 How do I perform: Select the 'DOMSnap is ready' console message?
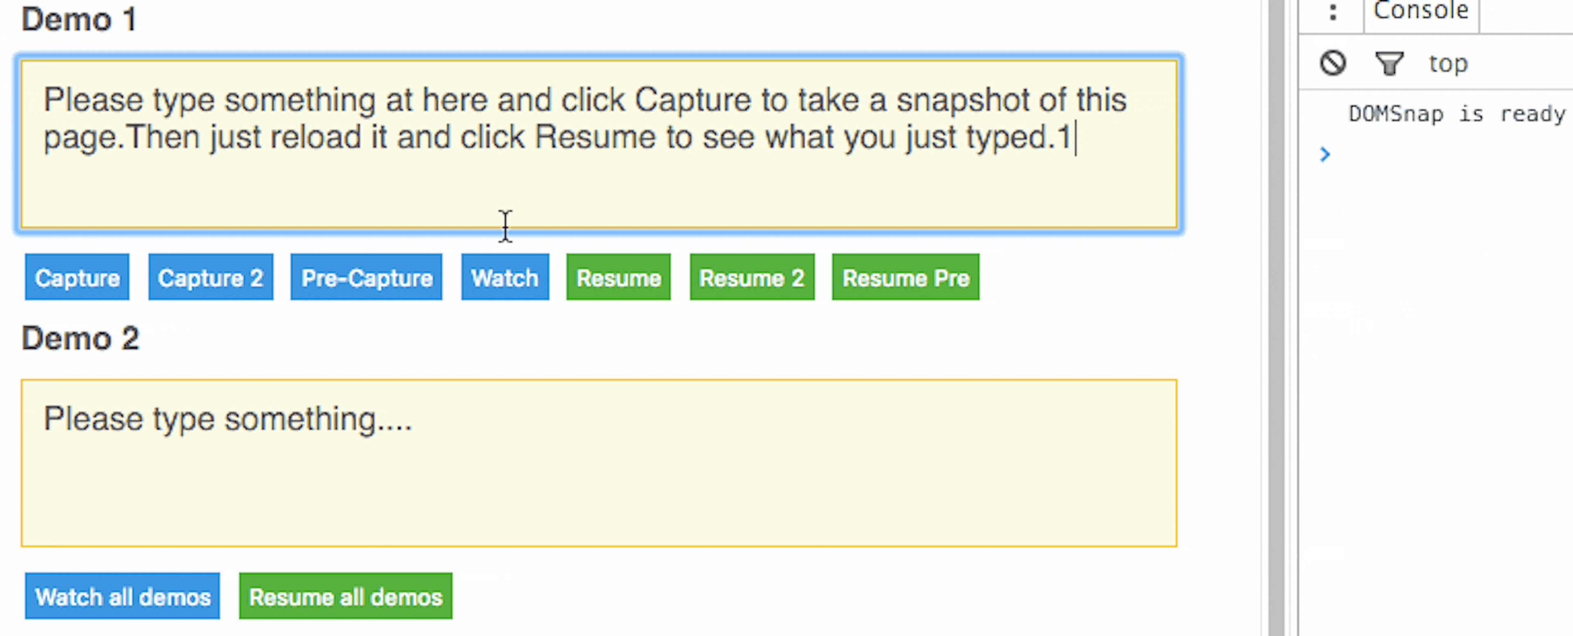1455,113
